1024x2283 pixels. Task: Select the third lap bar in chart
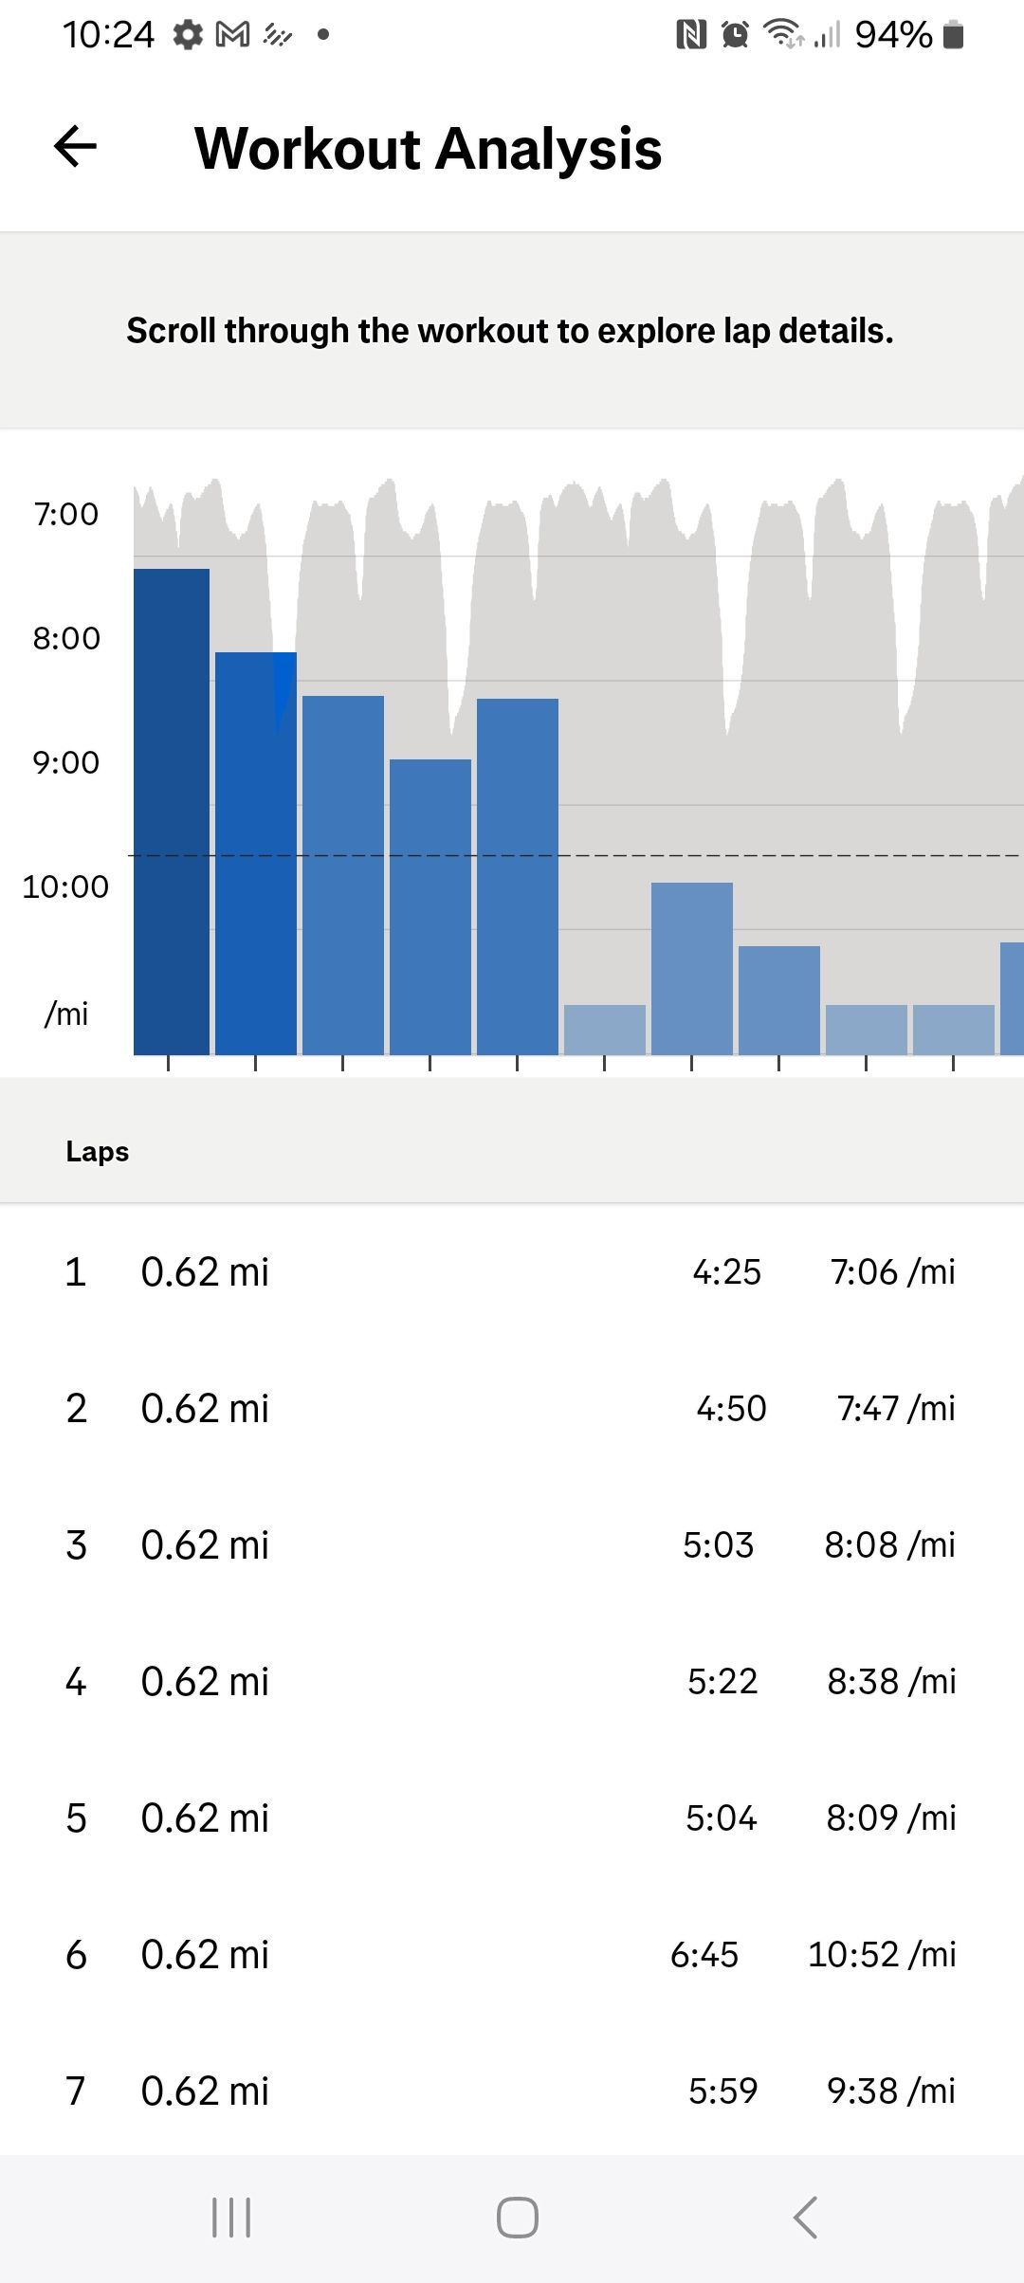click(x=343, y=875)
